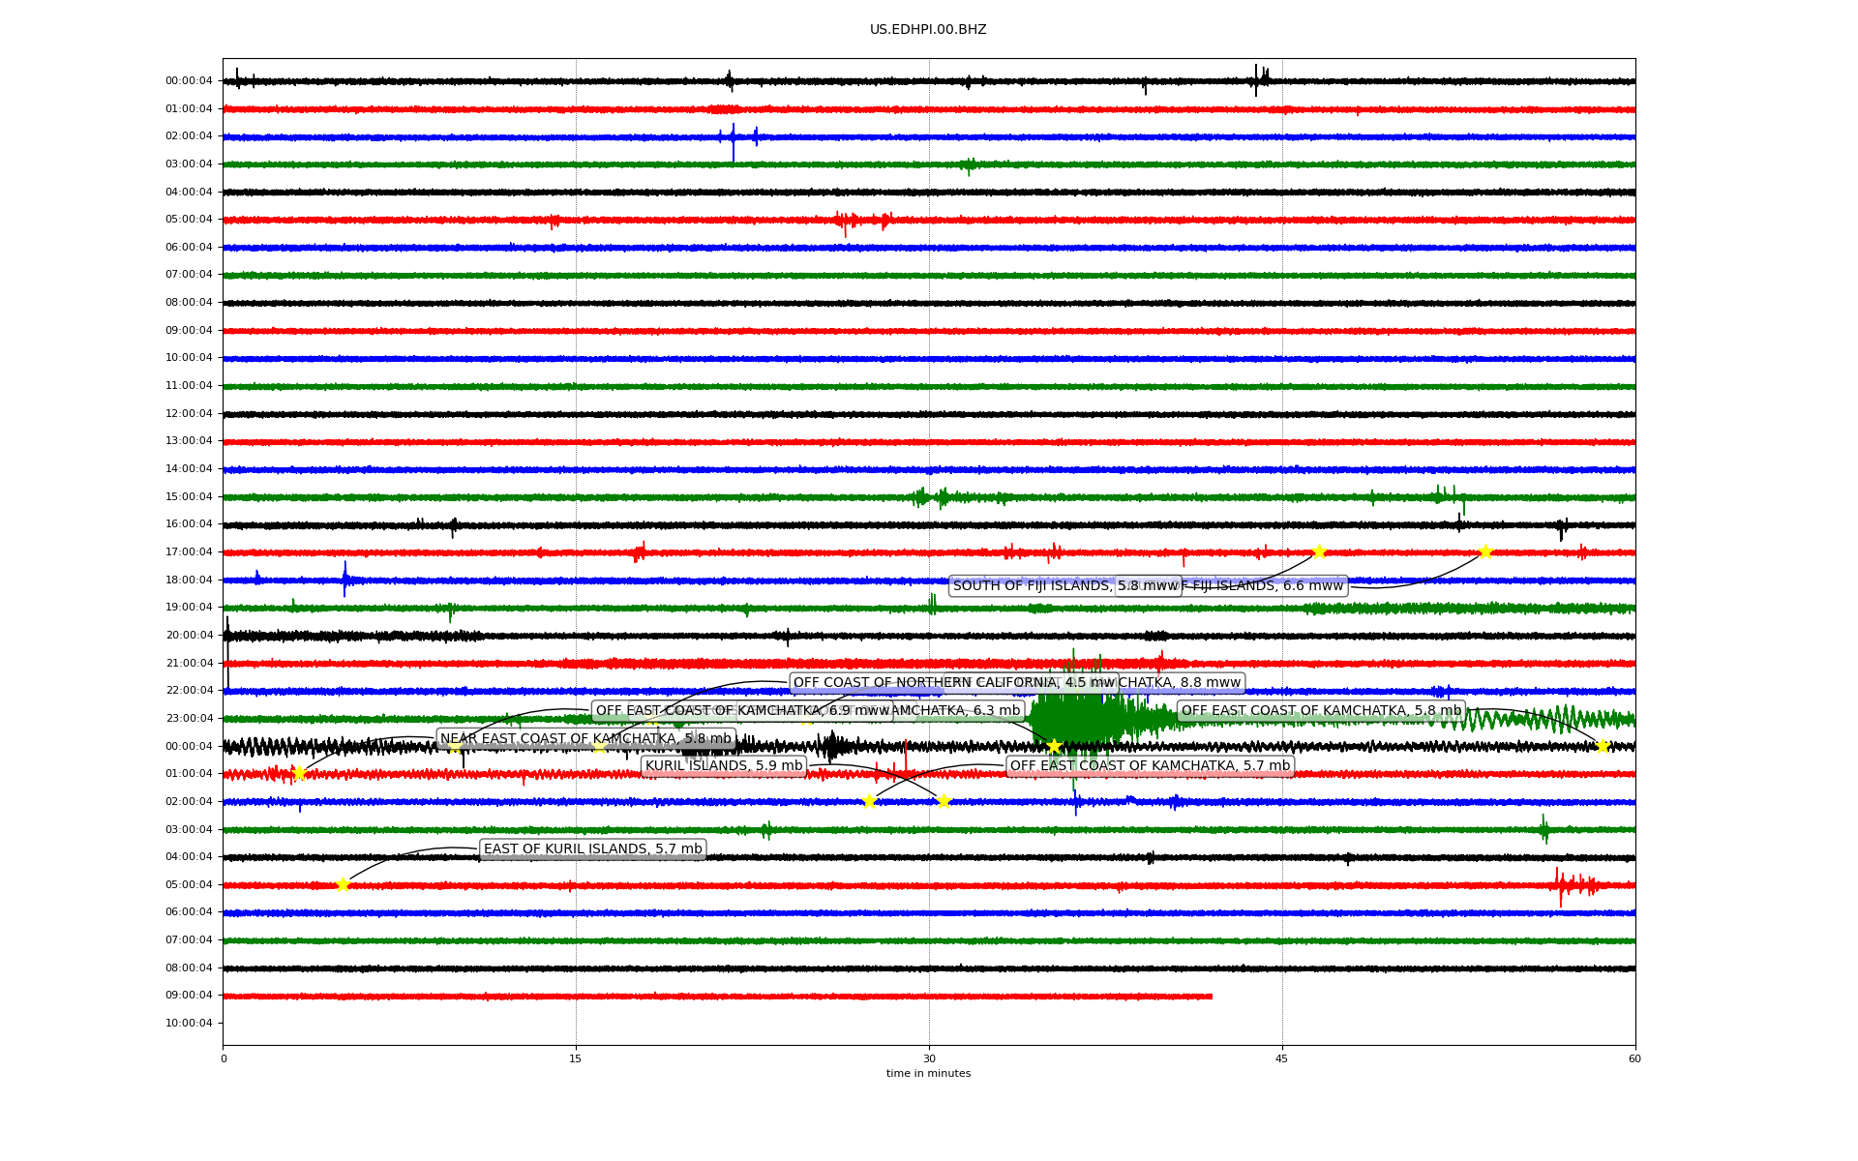Click the plot title US.EDHPI.00.BHZ
1858x1161 pixels.
928,30
